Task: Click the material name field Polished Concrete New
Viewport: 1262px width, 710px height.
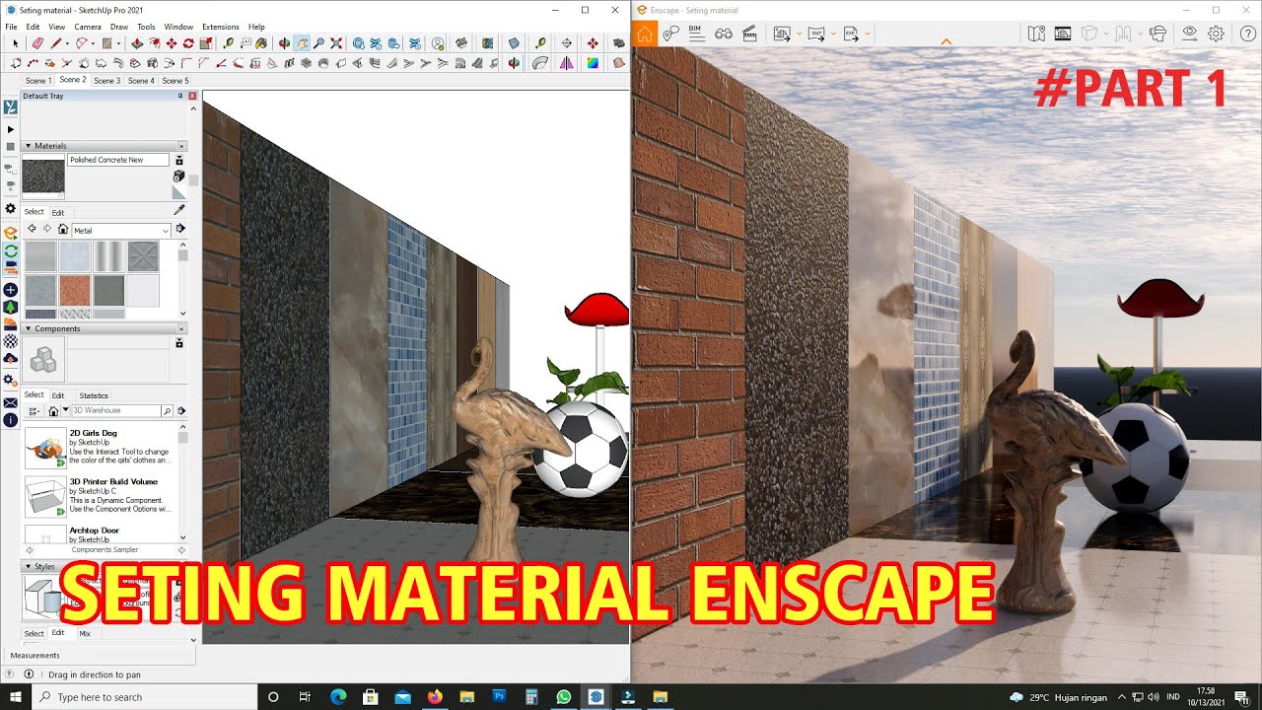Action: tap(118, 160)
